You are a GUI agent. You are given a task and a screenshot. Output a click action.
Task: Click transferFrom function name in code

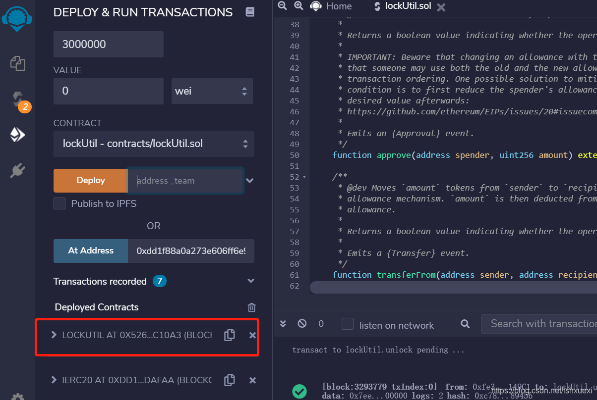click(x=406, y=275)
